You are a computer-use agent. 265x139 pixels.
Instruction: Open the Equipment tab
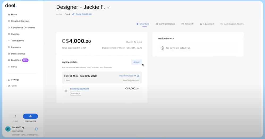(x=207, y=24)
